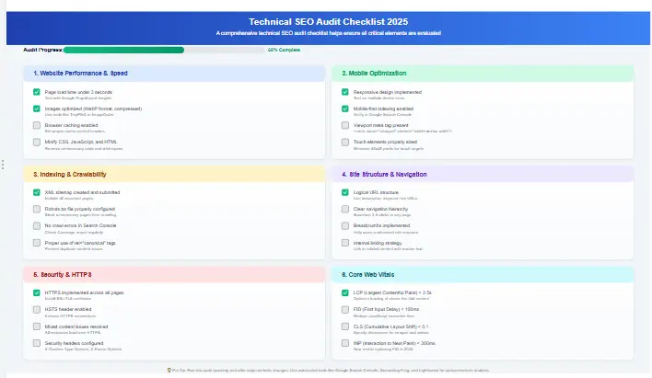Uncheck Mobile-first indexing enabled
The height and width of the screenshot is (378, 652).
(345, 109)
